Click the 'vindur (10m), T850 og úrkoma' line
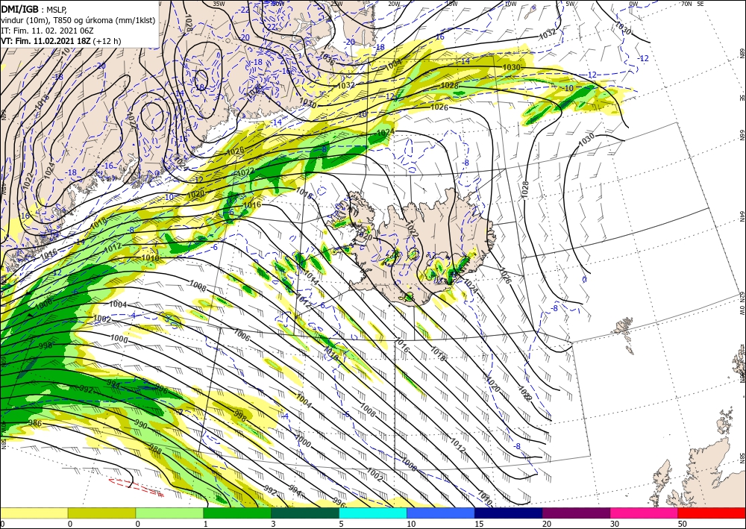The width and height of the screenshot is (746, 529). 78,19
